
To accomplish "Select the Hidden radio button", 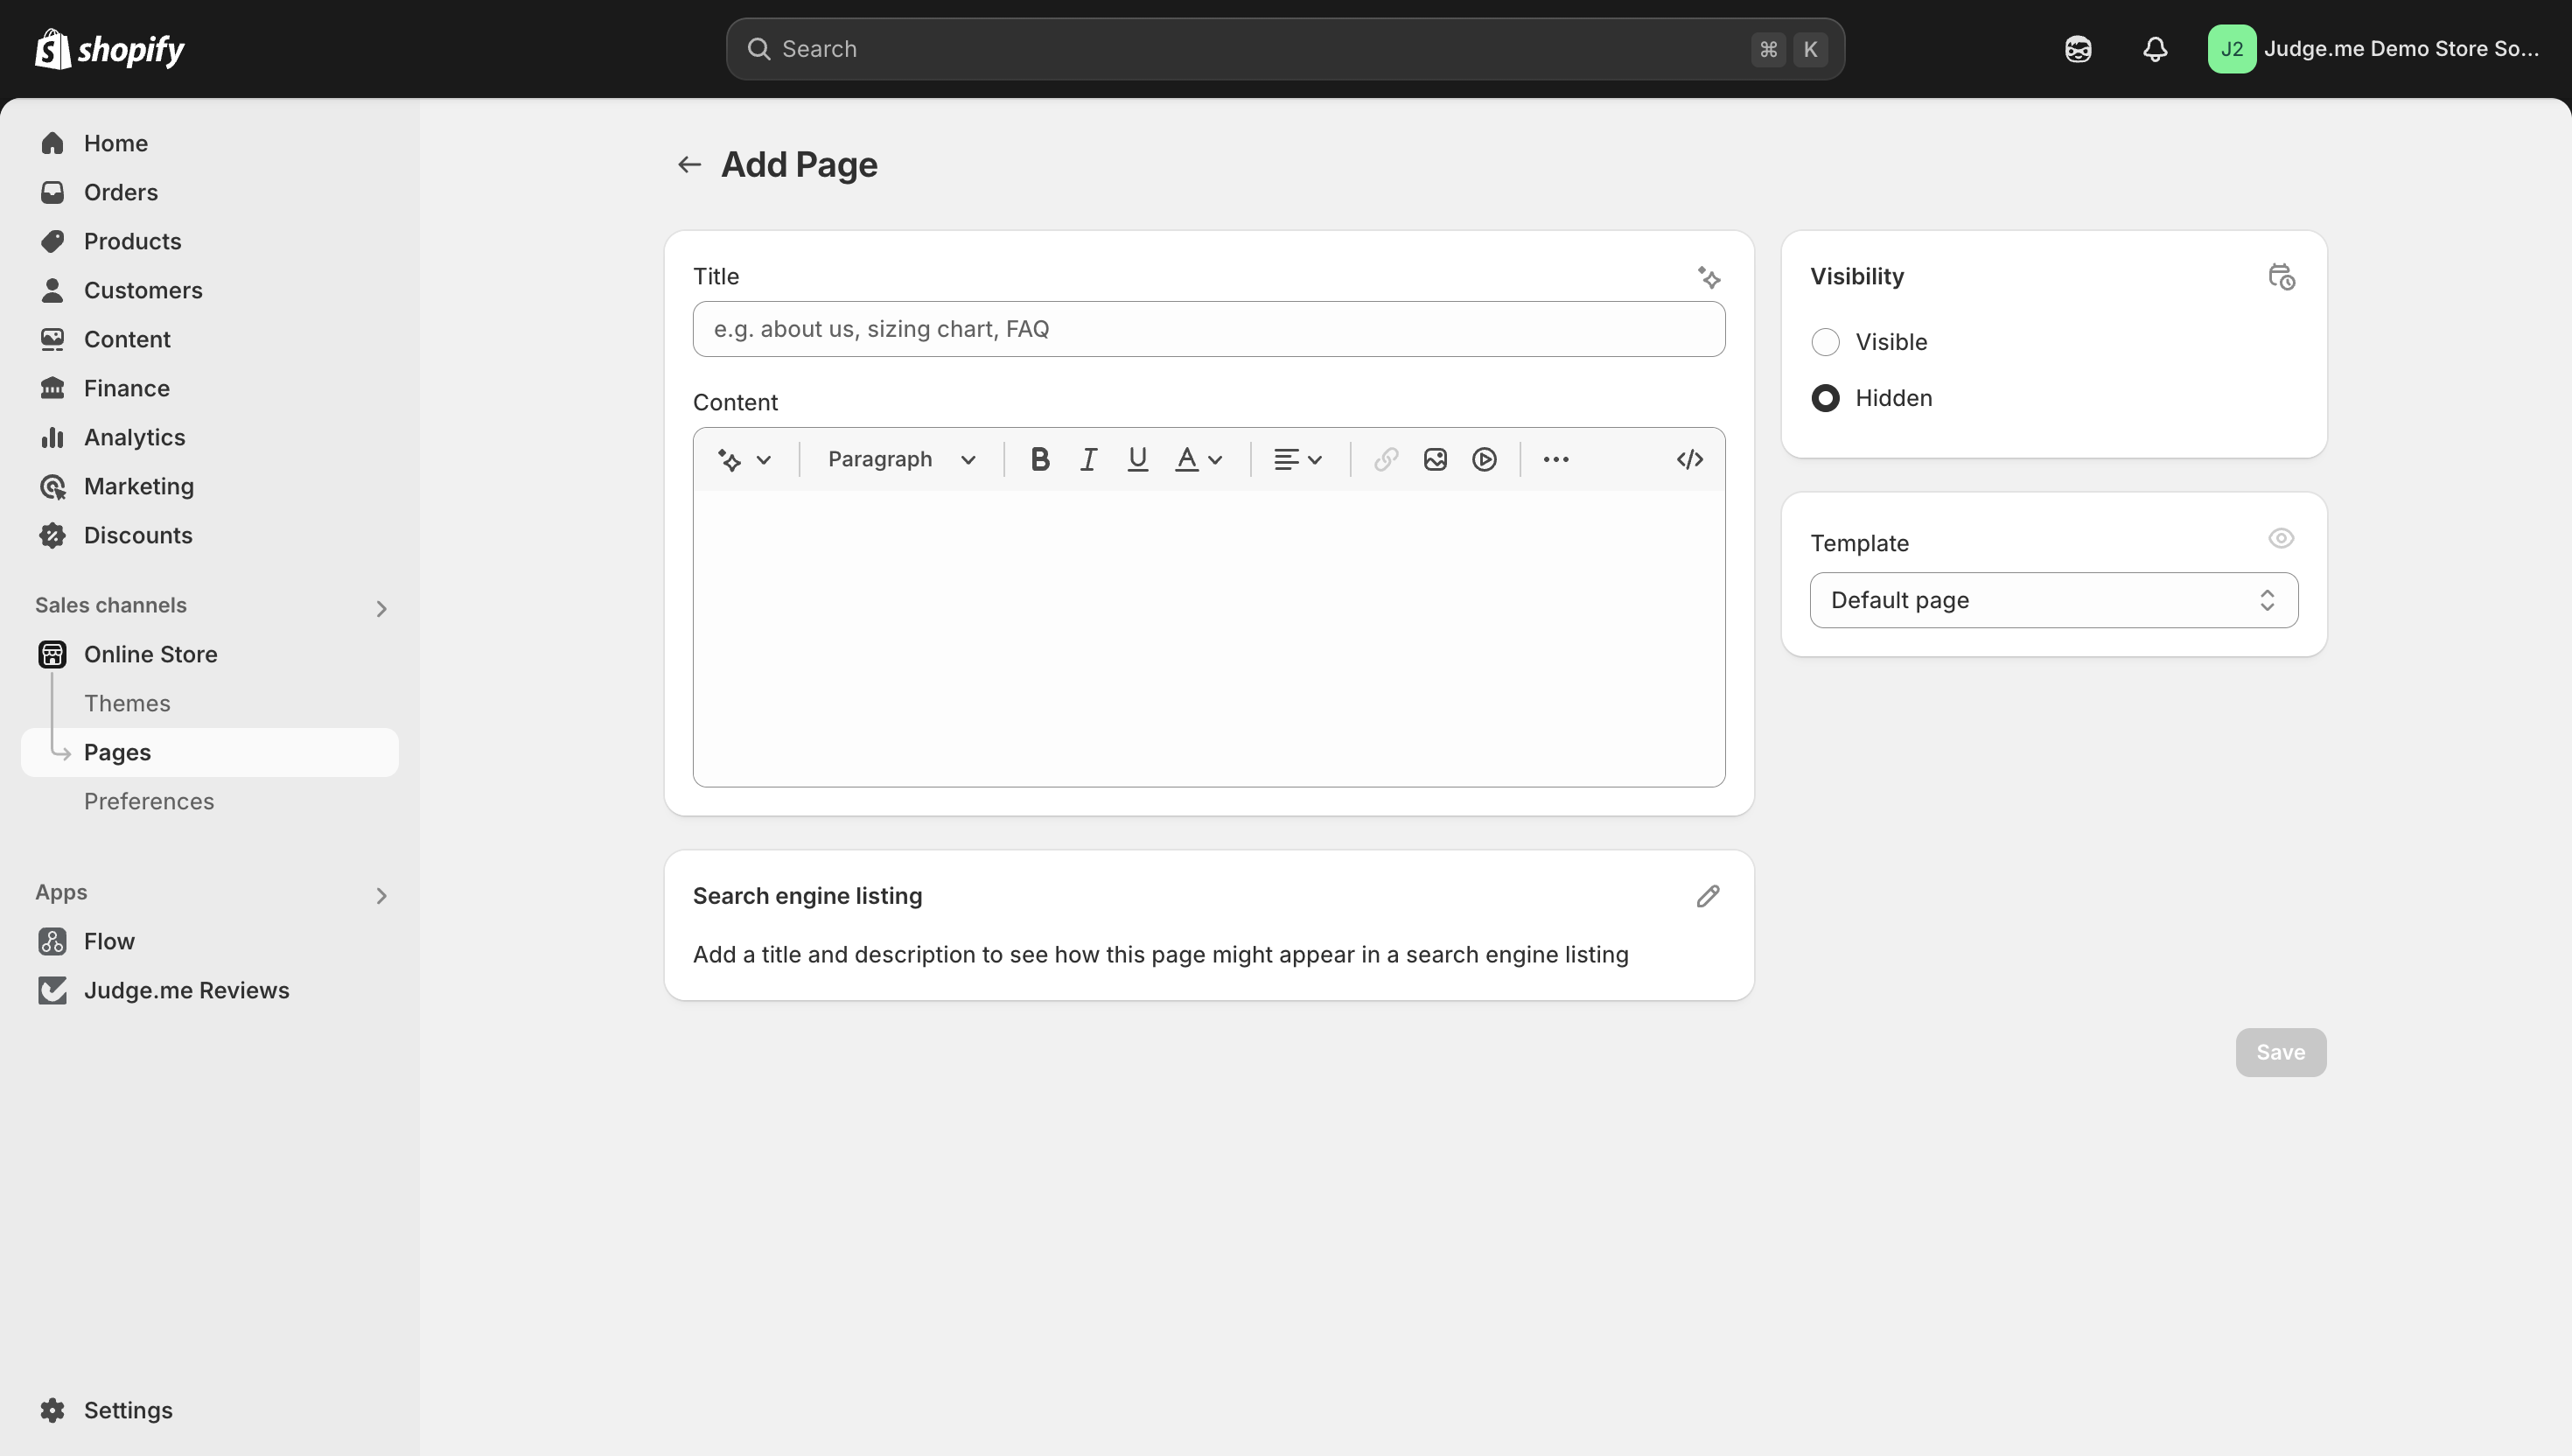I will [1825, 398].
